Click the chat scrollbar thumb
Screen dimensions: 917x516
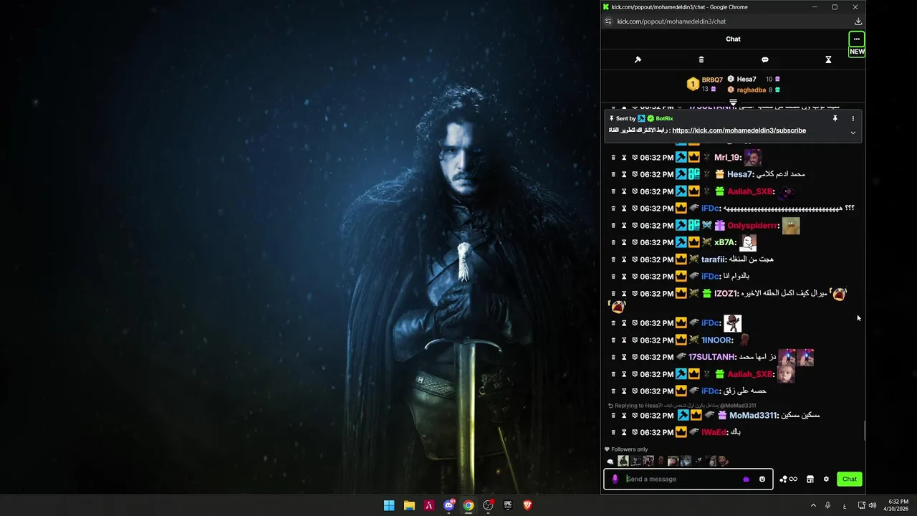pyautogui.click(x=863, y=431)
